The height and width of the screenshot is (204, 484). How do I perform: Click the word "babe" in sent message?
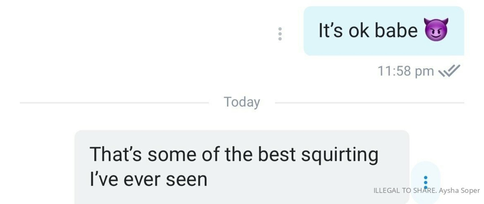(x=396, y=30)
